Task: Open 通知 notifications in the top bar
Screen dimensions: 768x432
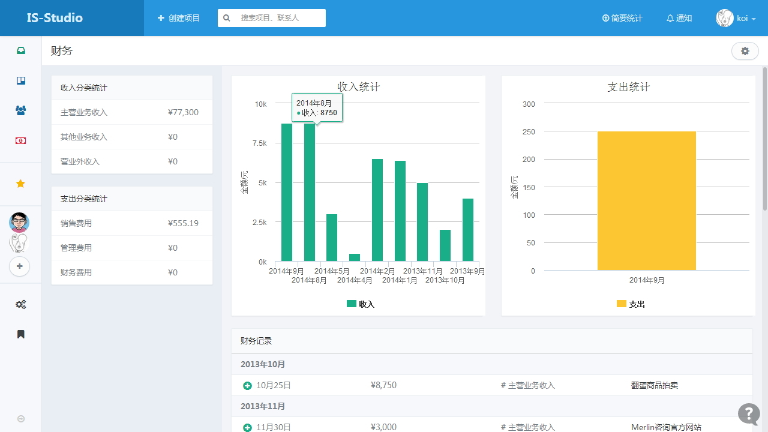Action: coord(679,18)
